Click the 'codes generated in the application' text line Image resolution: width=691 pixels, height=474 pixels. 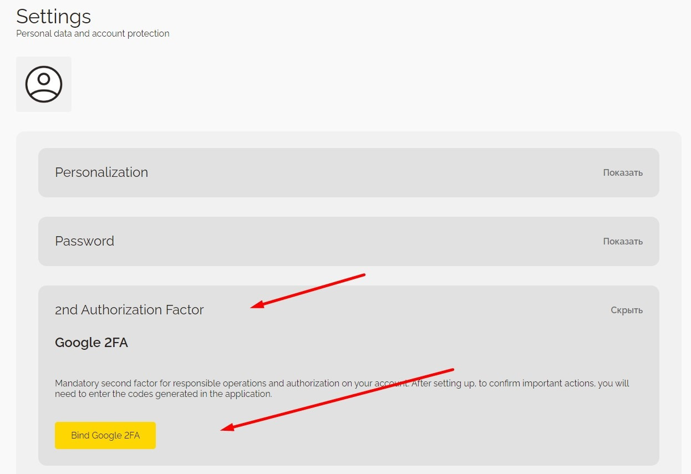[x=163, y=394]
